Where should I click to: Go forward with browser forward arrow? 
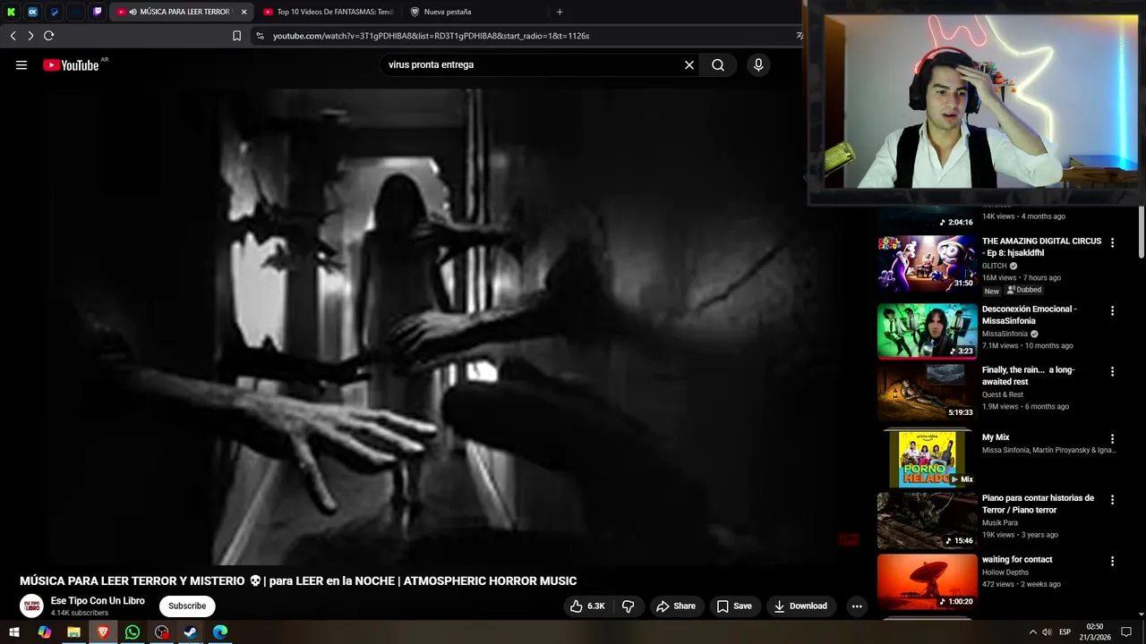pyautogui.click(x=30, y=36)
